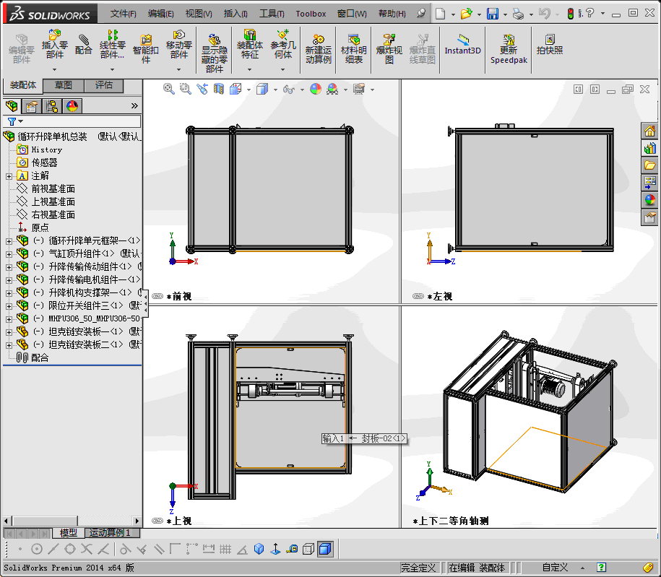Toggle the Instant3D tool
The image size is (661, 577).
tap(462, 45)
